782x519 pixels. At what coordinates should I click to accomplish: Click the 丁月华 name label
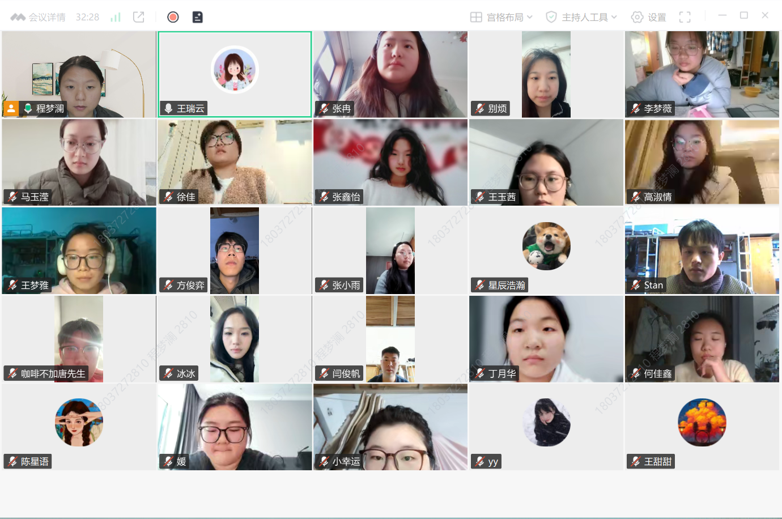point(502,373)
